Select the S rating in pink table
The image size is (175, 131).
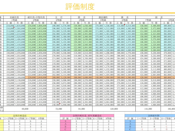point(65,121)
